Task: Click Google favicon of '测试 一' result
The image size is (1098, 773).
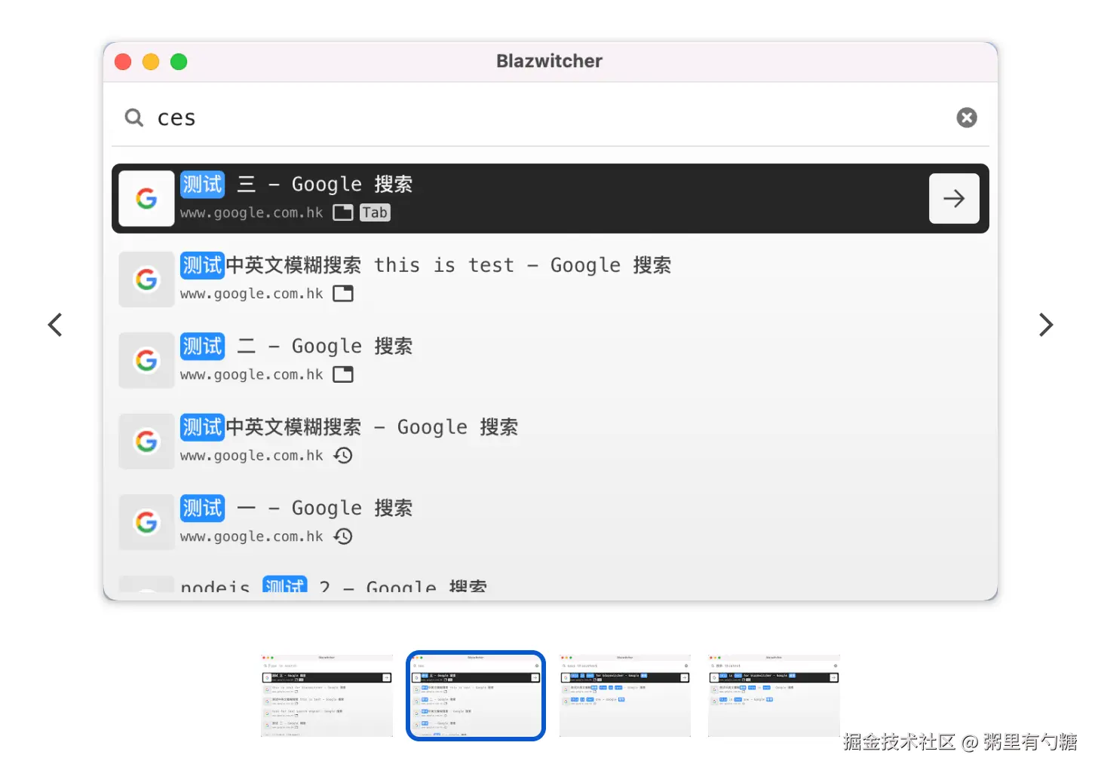Action: 146,522
